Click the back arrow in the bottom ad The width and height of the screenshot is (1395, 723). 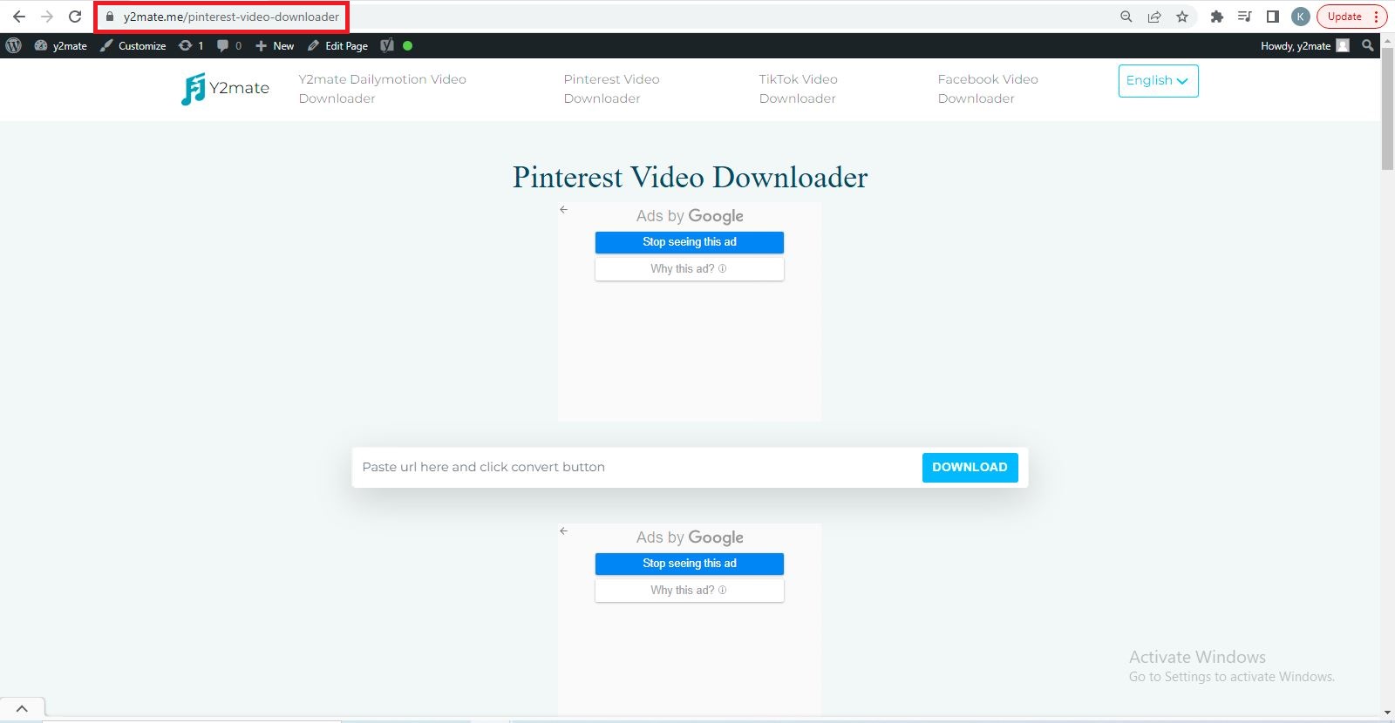(x=564, y=531)
